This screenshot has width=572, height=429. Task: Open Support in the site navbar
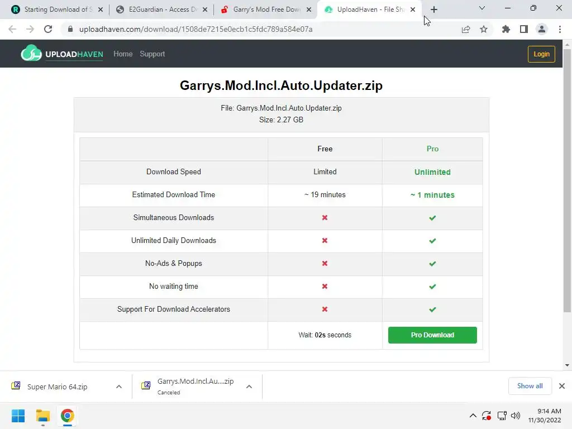152,54
